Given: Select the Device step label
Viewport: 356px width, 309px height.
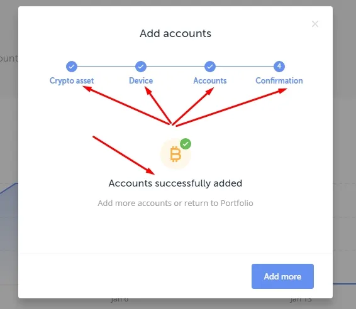Looking at the screenshot, I should click(141, 80).
